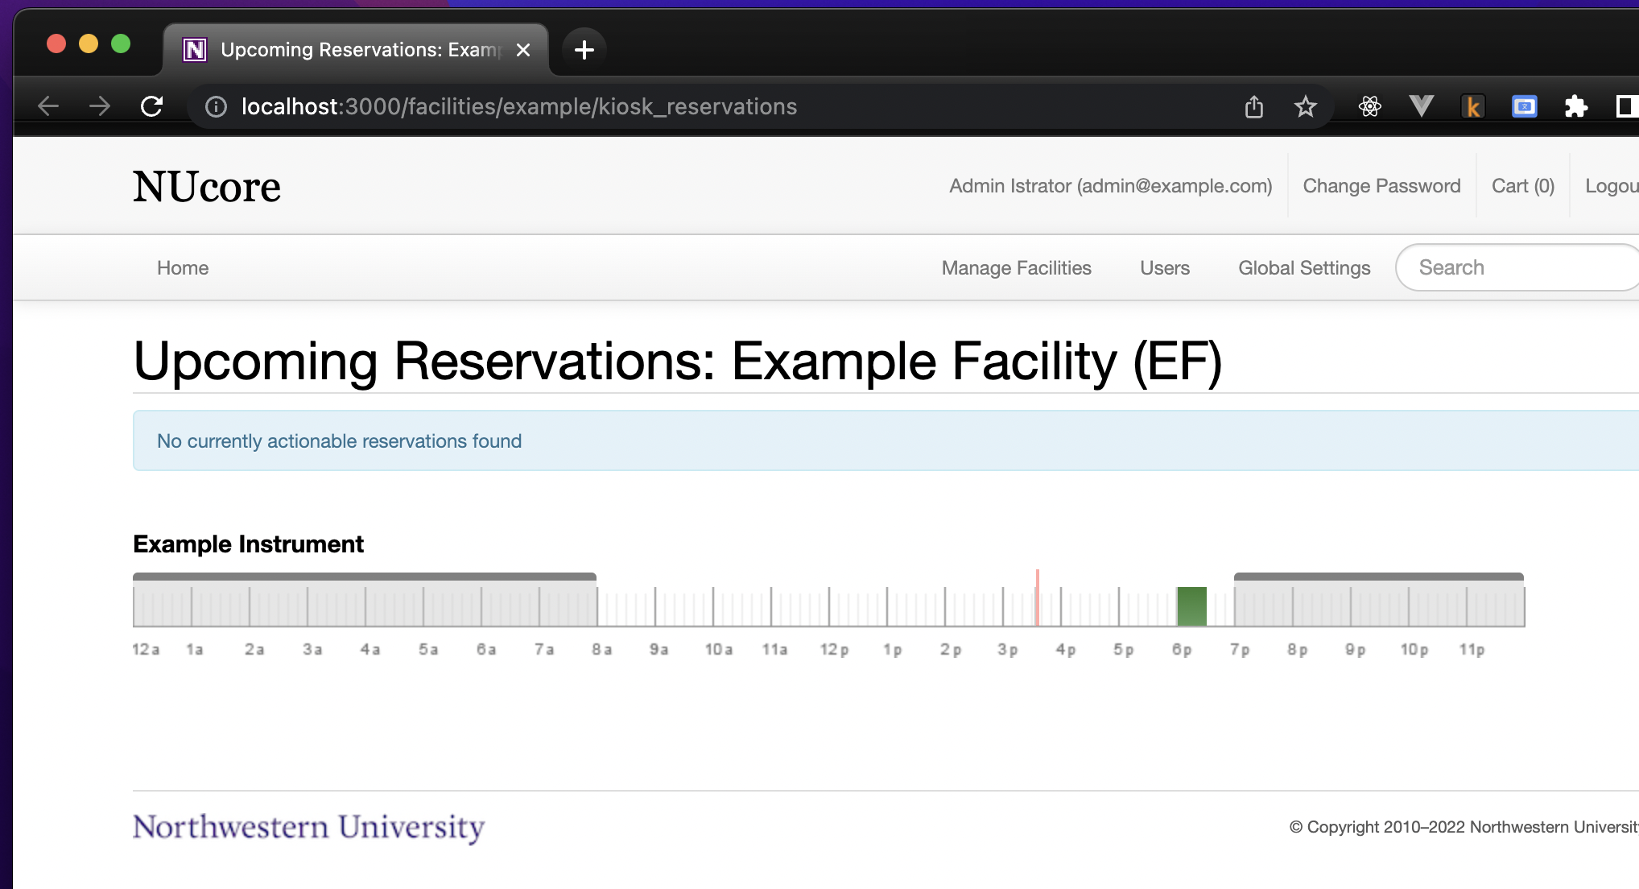Click the orange k extension icon
Image resolution: width=1639 pixels, height=889 pixels.
pos(1472,106)
